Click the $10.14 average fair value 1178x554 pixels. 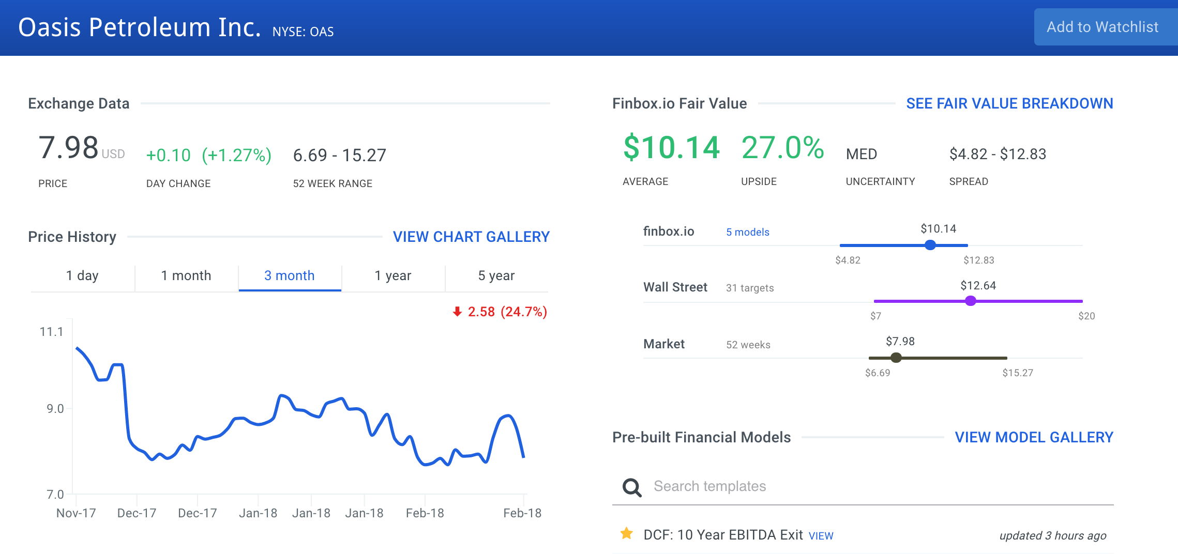coord(671,147)
